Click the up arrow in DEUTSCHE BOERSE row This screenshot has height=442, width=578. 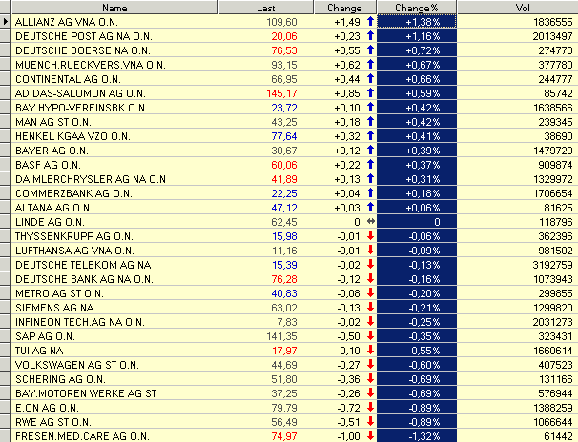pos(370,50)
